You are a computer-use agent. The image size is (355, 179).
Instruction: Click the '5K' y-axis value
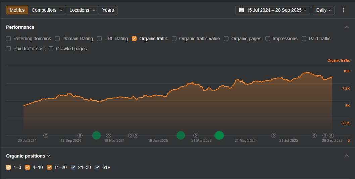coord(347,106)
